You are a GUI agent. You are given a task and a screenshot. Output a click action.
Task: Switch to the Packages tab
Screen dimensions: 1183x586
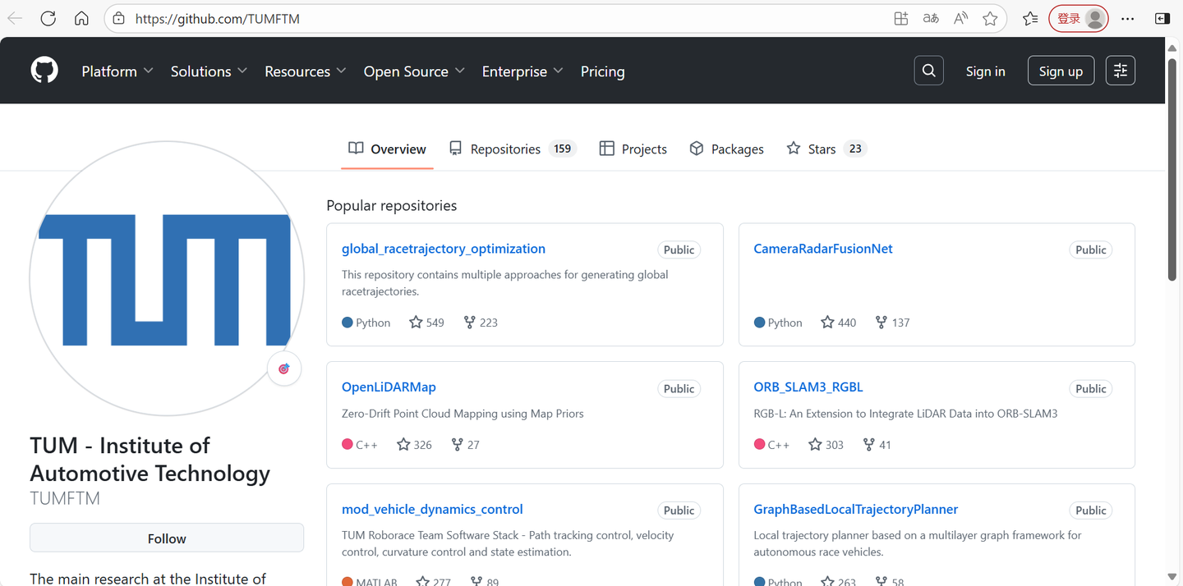pos(726,149)
